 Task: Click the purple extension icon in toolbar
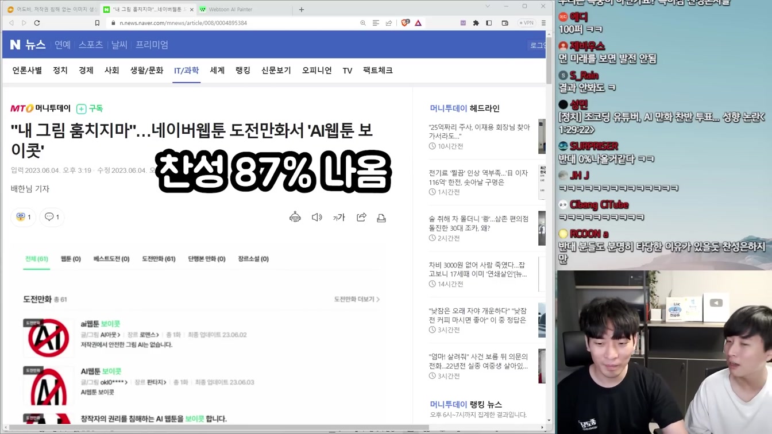pos(463,23)
